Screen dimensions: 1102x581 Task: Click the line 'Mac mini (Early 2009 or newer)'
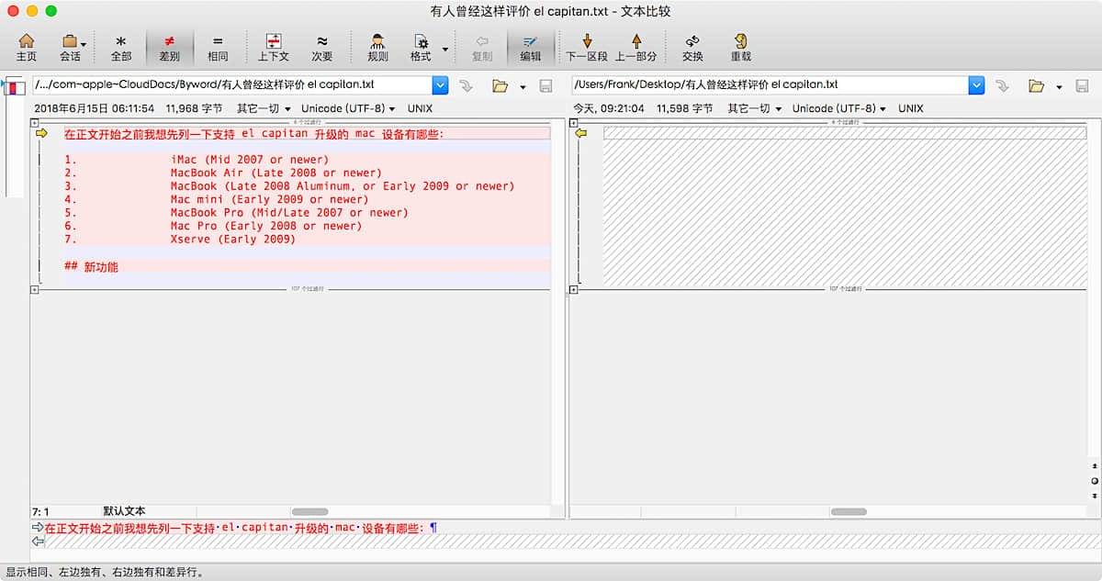coord(269,199)
